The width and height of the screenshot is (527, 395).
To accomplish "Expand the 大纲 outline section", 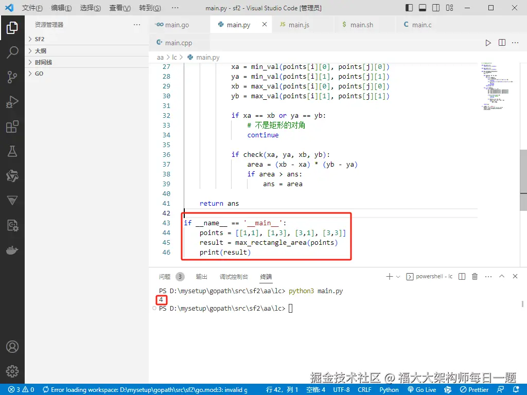I will 86,51.
